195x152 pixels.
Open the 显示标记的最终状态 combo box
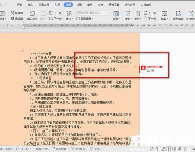click(93, 13)
